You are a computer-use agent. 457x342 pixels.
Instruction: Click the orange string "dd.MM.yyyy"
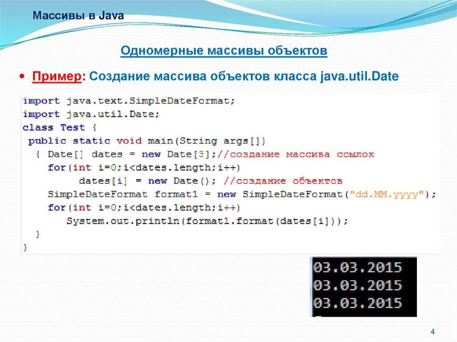tap(387, 194)
